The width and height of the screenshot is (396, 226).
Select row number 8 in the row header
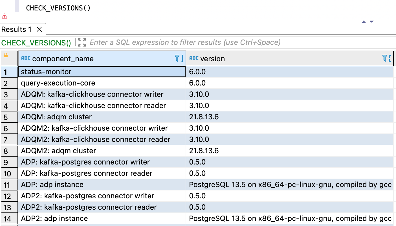9,151
